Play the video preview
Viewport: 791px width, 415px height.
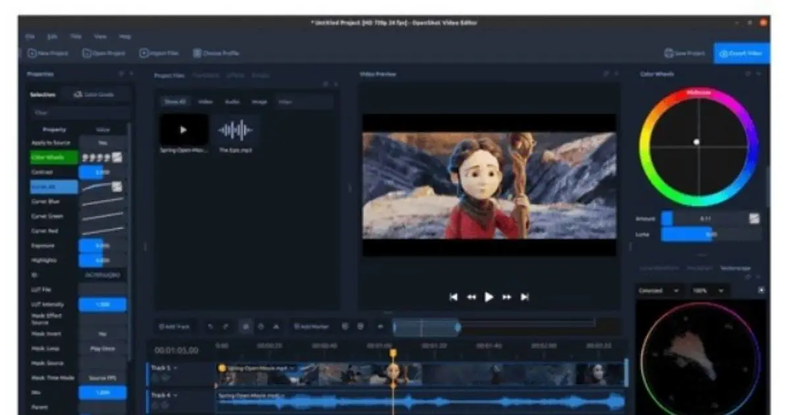tap(489, 297)
